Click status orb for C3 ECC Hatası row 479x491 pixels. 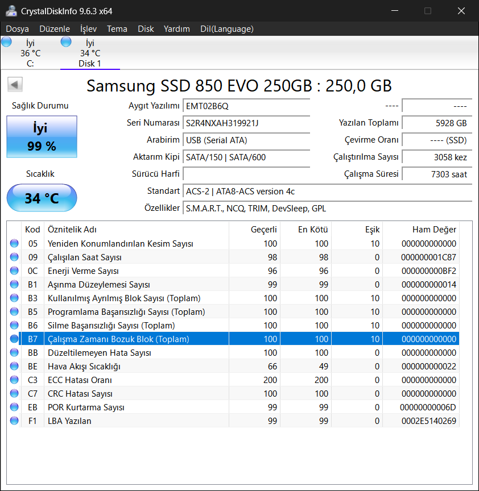click(14, 380)
